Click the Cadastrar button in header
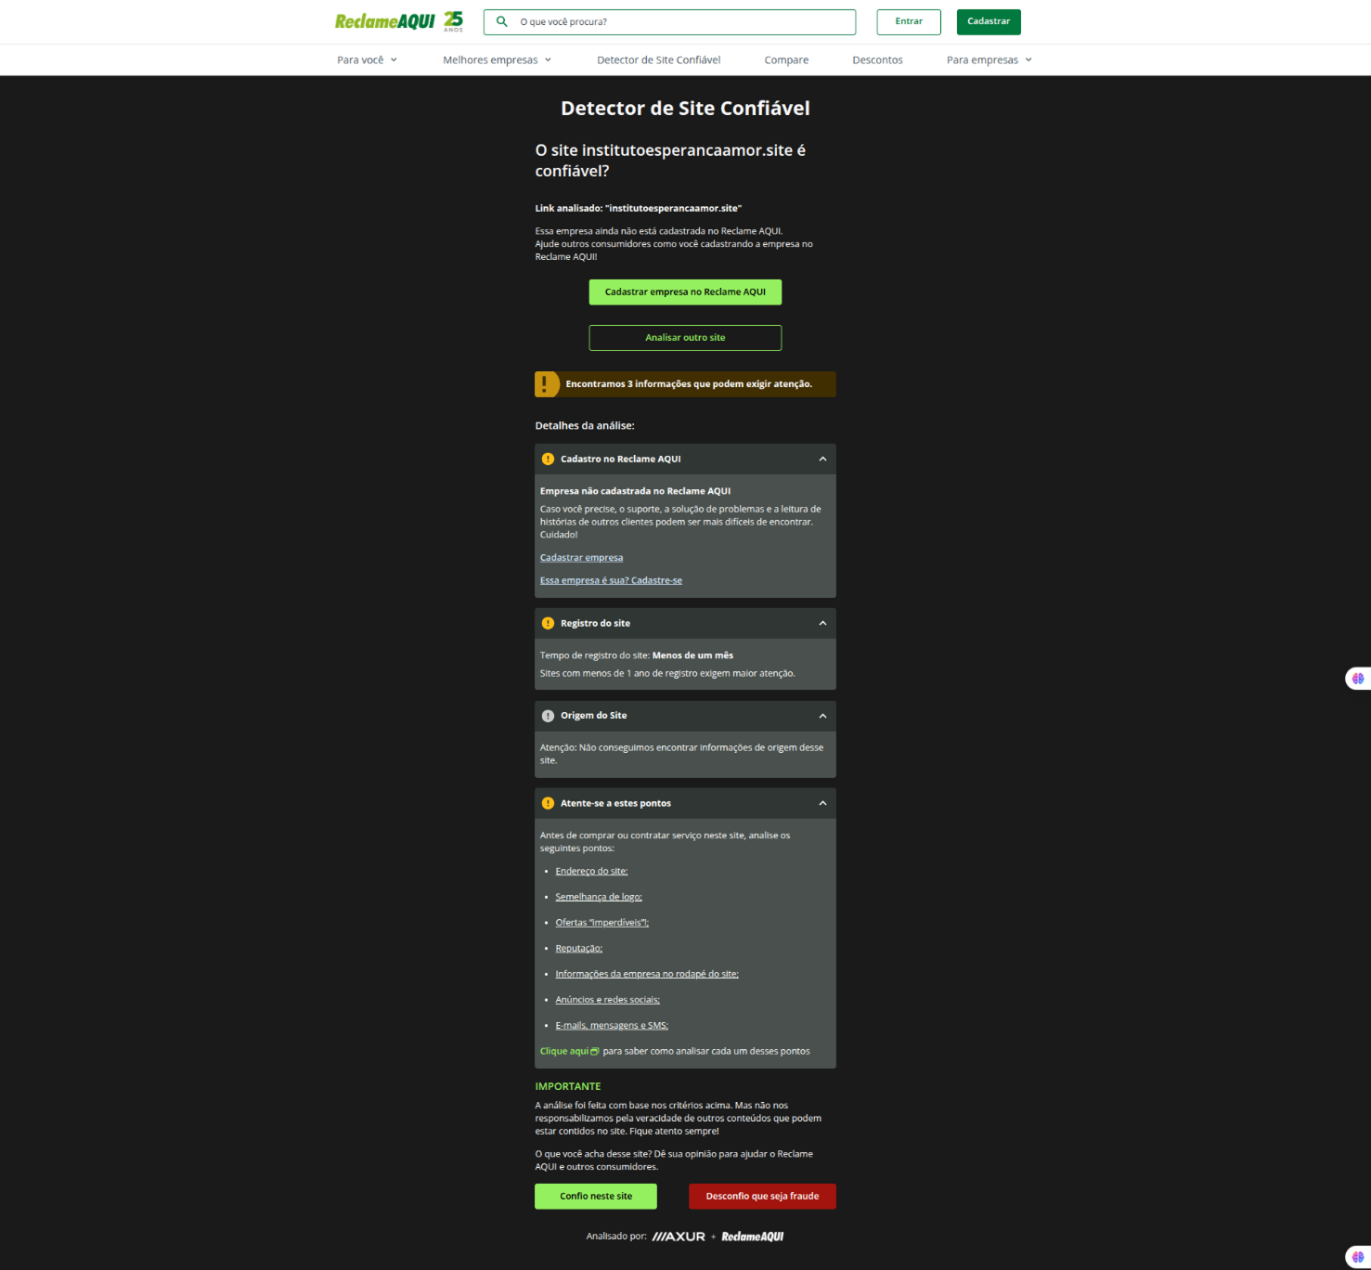Screen dimensions: 1371x1270 (x=989, y=21)
